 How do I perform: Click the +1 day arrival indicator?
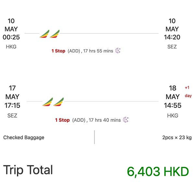188,92
